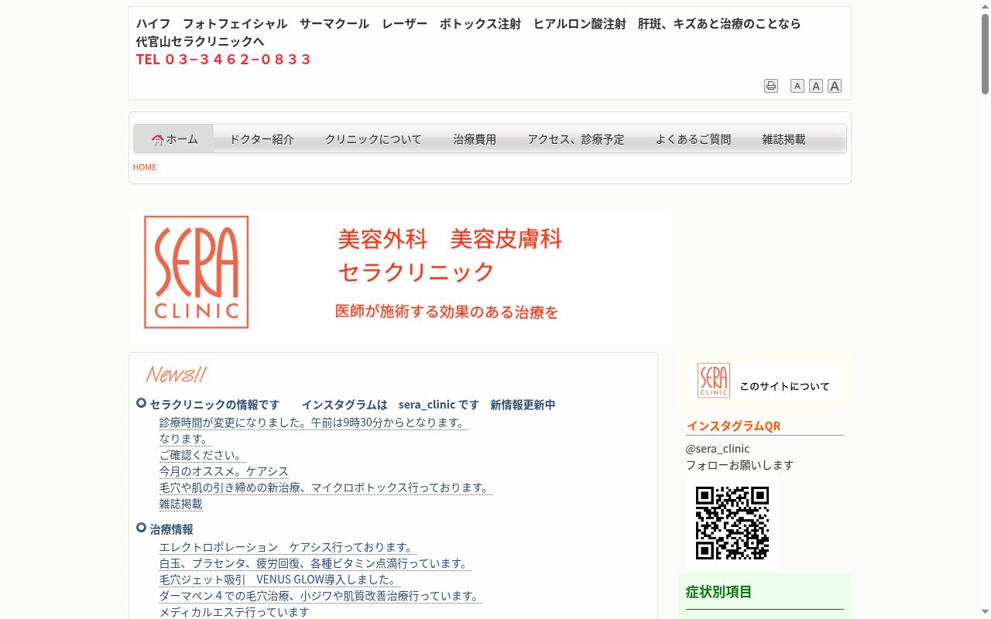Open the アクセス、診療予定 menu item
991x619 pixels.
(x=575, y=139)
